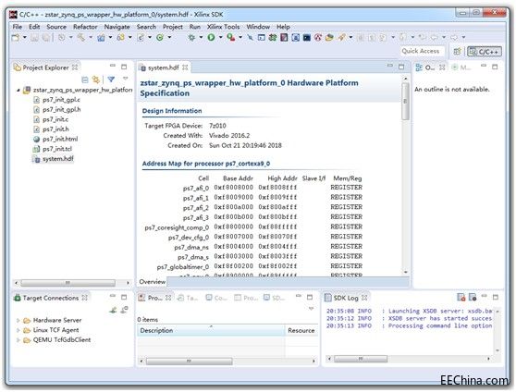Click the Build (hammer) toolbar icon

(81, 38)
